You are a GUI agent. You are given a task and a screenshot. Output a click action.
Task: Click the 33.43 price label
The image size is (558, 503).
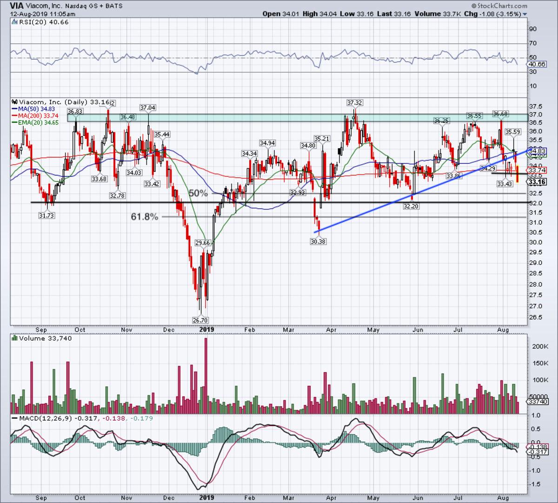coord(505,184)
